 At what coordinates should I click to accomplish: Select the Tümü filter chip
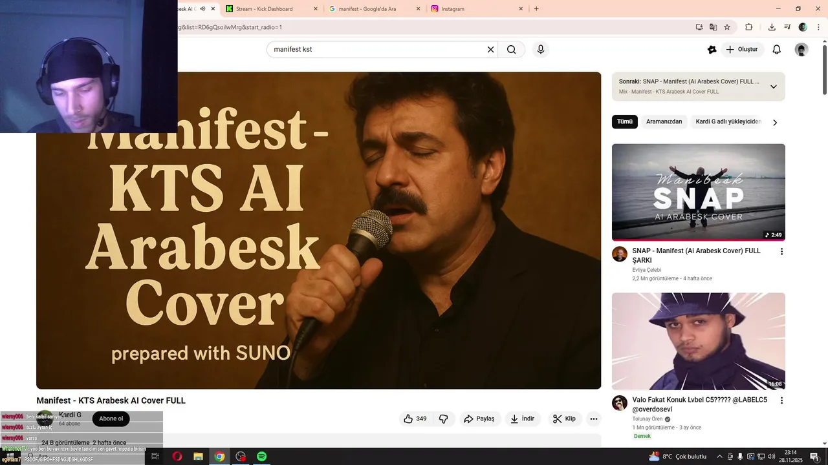(625, 121)
